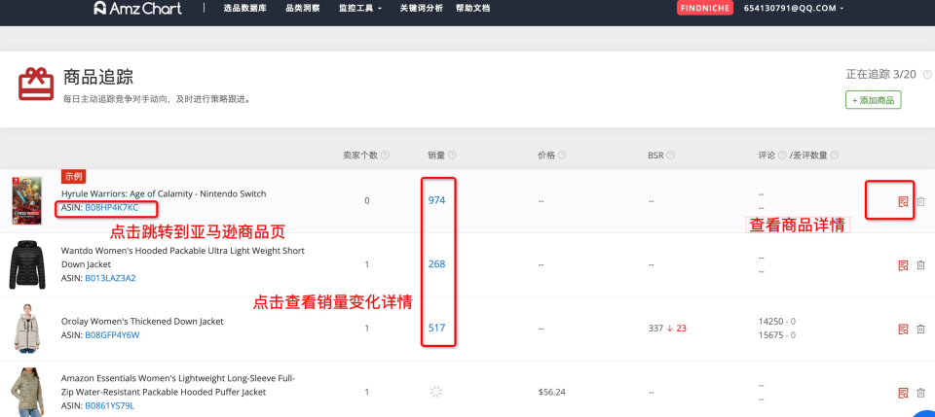The height and width of the screenshot is (417, 935).
Task: Click the Orolay down jacket thumbnail
Action: pyautogui.click(x=26, y=329)
